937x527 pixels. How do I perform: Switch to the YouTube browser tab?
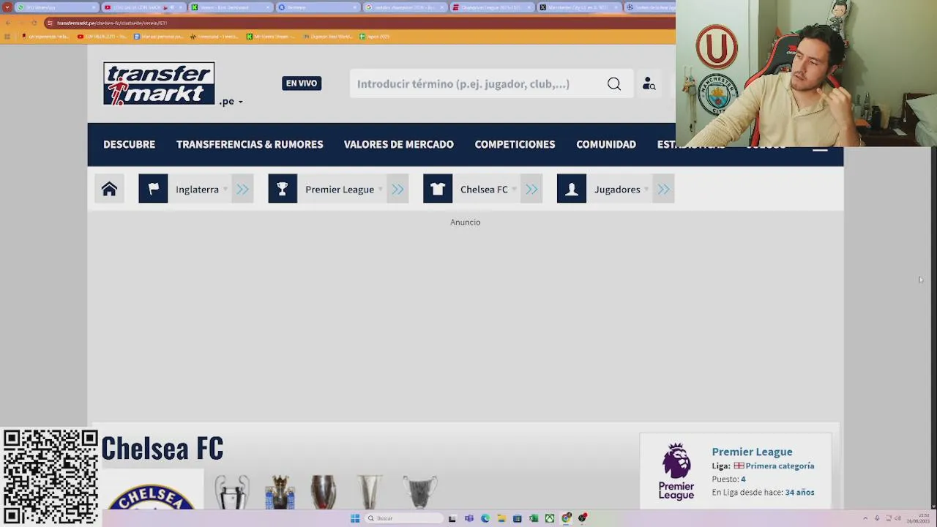point(143,7)
